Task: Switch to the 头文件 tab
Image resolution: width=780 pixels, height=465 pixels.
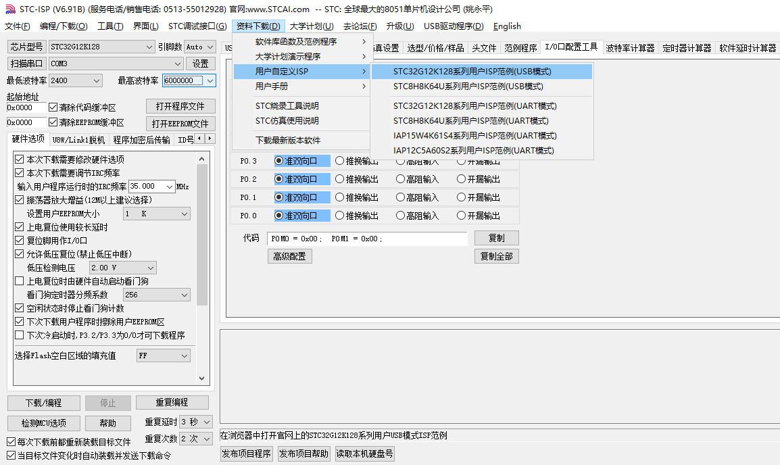Action: pos(484,48)
